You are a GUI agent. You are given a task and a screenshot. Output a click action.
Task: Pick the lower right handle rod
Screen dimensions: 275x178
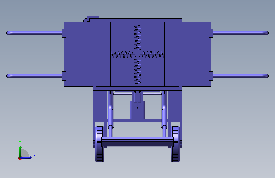[241, 76]
